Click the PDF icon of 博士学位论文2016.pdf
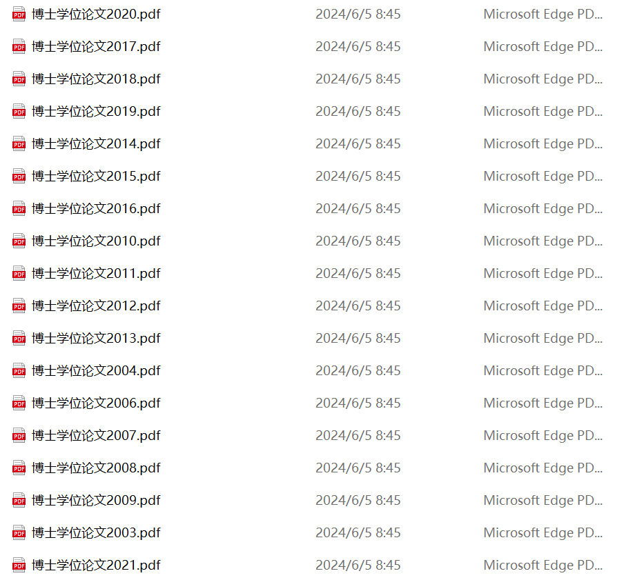The height and width of the screenshot is (580, 624). tap(19, 209)
